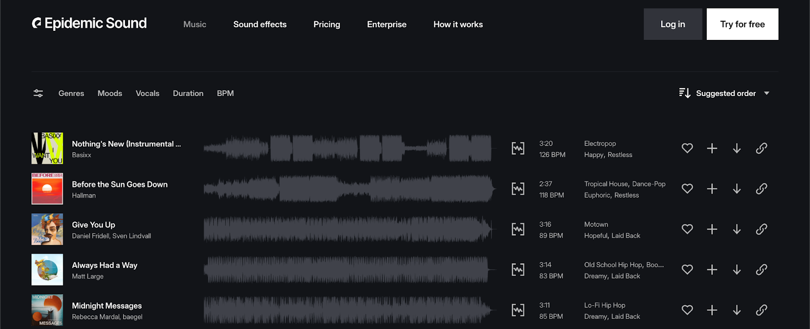Find similar tracks for Nothing's New

click(x=518, y=148)
